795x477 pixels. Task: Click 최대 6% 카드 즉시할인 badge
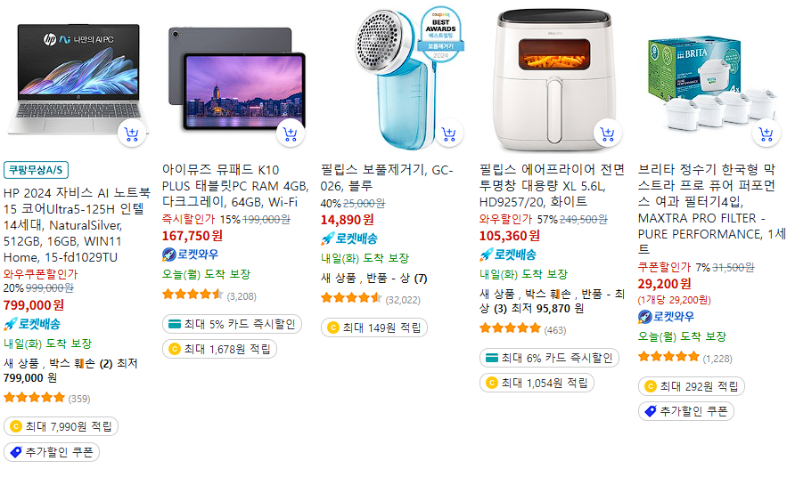(x=549, y=358)
